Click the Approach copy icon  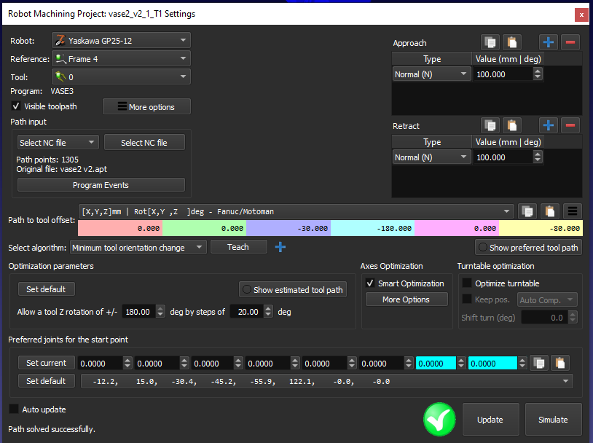(490, 43)
